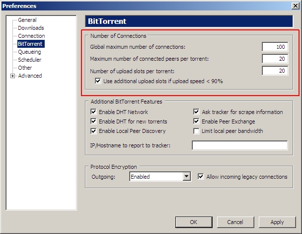Select General in preferences tree
302x234 pixels.
(27, 20)
